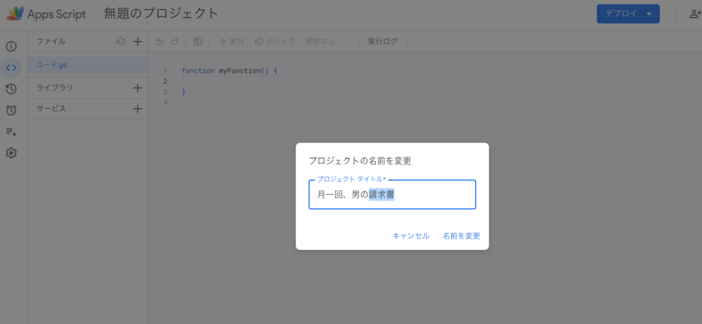Select the Editor code icon in sidebar
This screenshot has width=702, height=324.
tap(11, 67)
